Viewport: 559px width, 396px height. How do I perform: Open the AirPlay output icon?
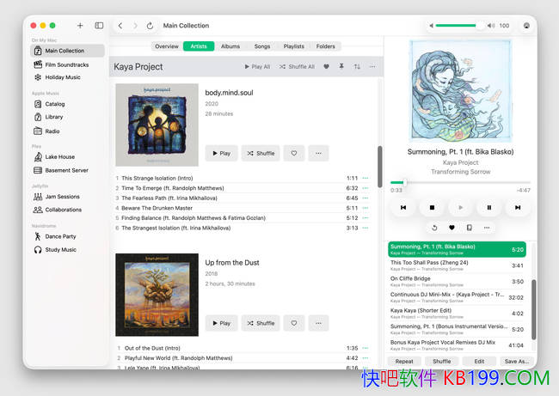tap(525, 26)
